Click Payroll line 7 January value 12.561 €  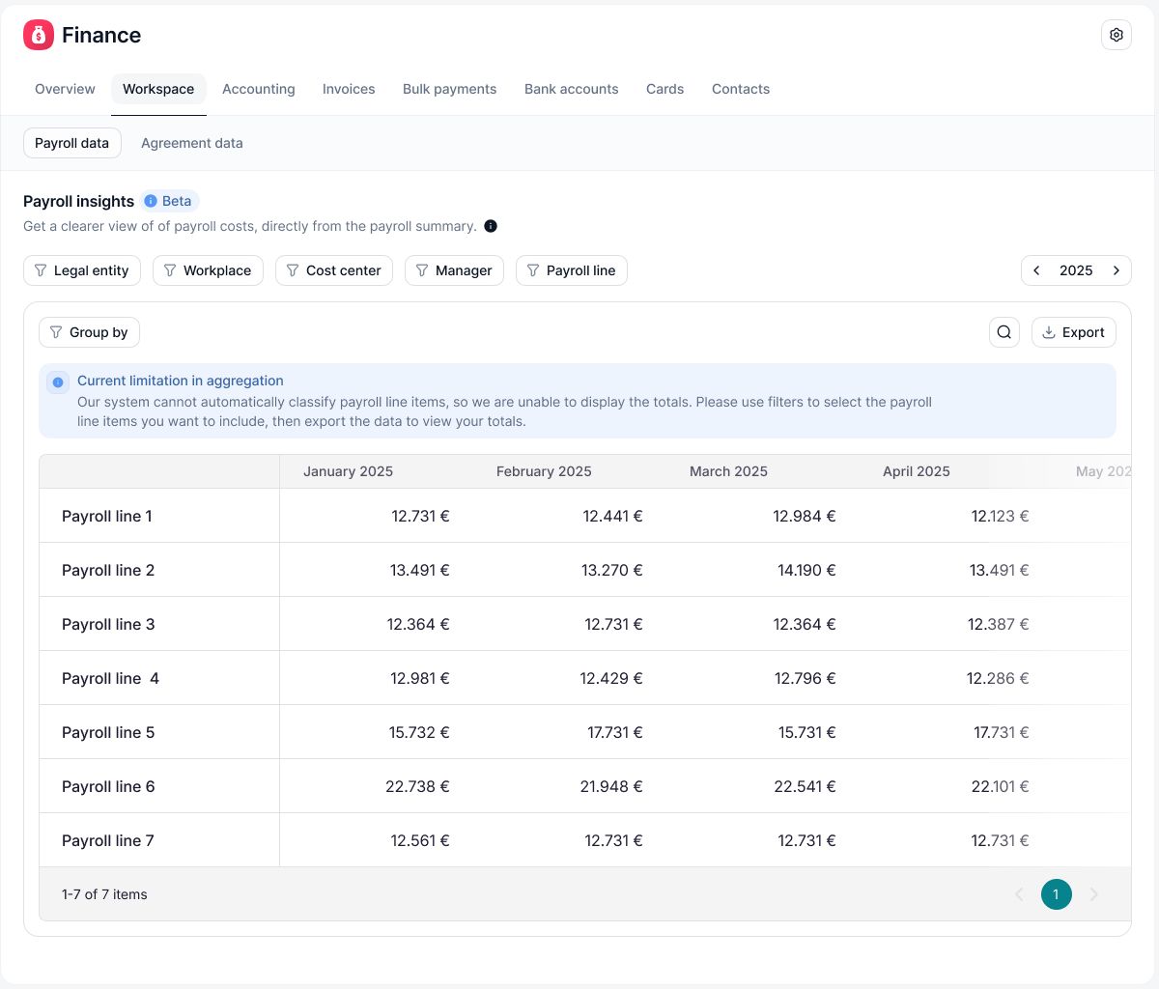tap(420, 840)
